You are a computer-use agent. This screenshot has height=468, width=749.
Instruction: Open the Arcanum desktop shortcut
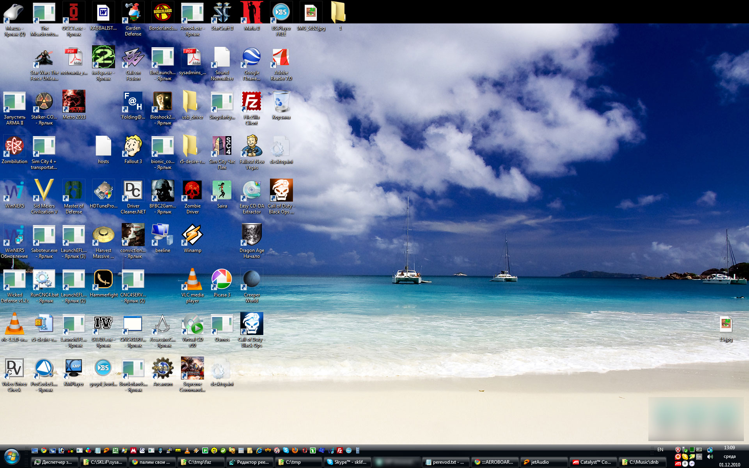(163, 372)
